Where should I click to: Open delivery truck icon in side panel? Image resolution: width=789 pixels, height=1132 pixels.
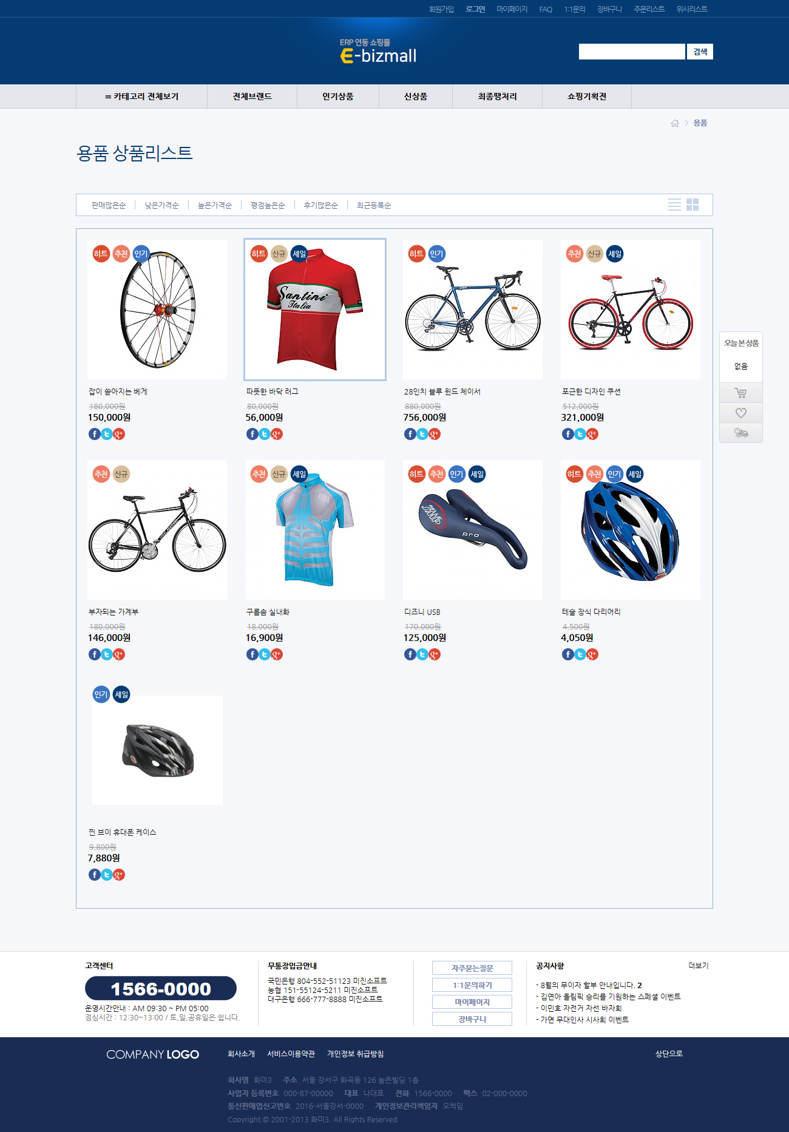click(740, 433)
